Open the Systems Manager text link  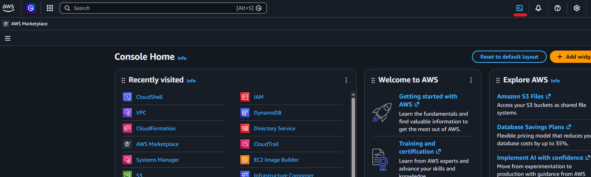pos(158,160)
